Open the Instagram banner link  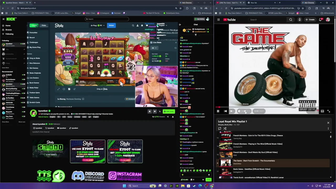[x=125, y=176]
